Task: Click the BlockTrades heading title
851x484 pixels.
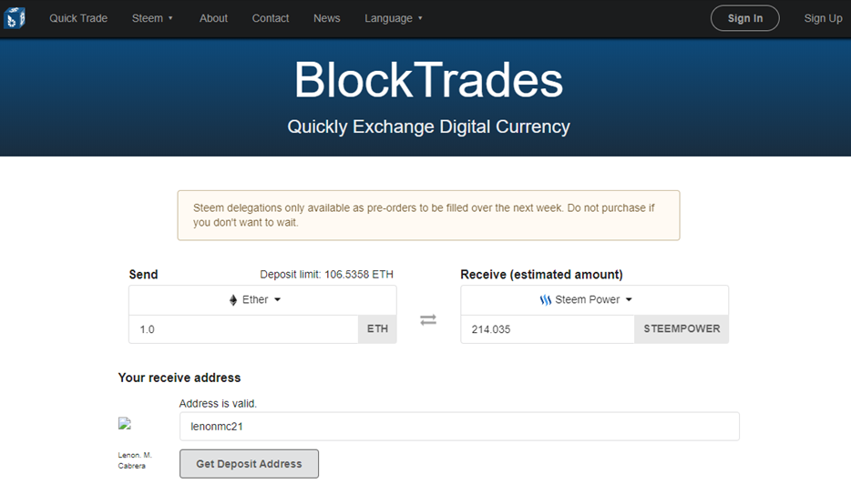Action: pos(428,80)
